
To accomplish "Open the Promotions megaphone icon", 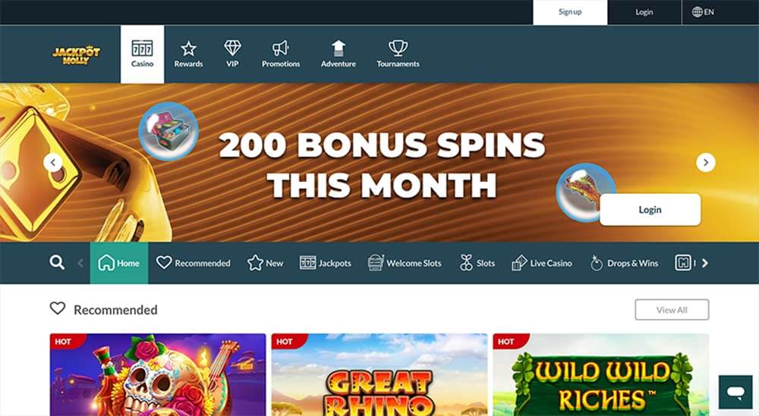I will pos(280,48).
